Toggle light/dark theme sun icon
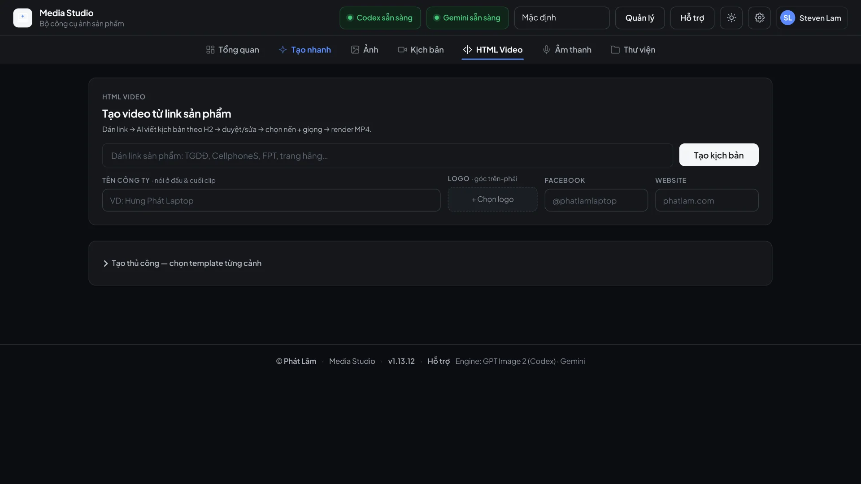Screen dimensions: 861x484 tap(731, 18)
